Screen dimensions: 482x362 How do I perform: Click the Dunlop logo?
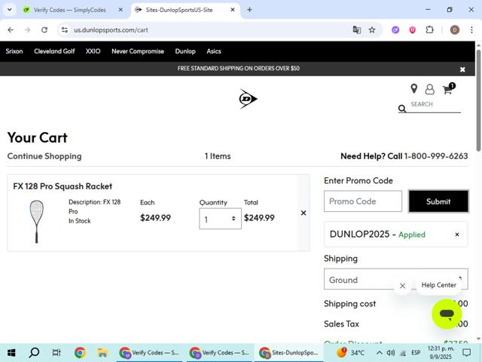point(248,99)
